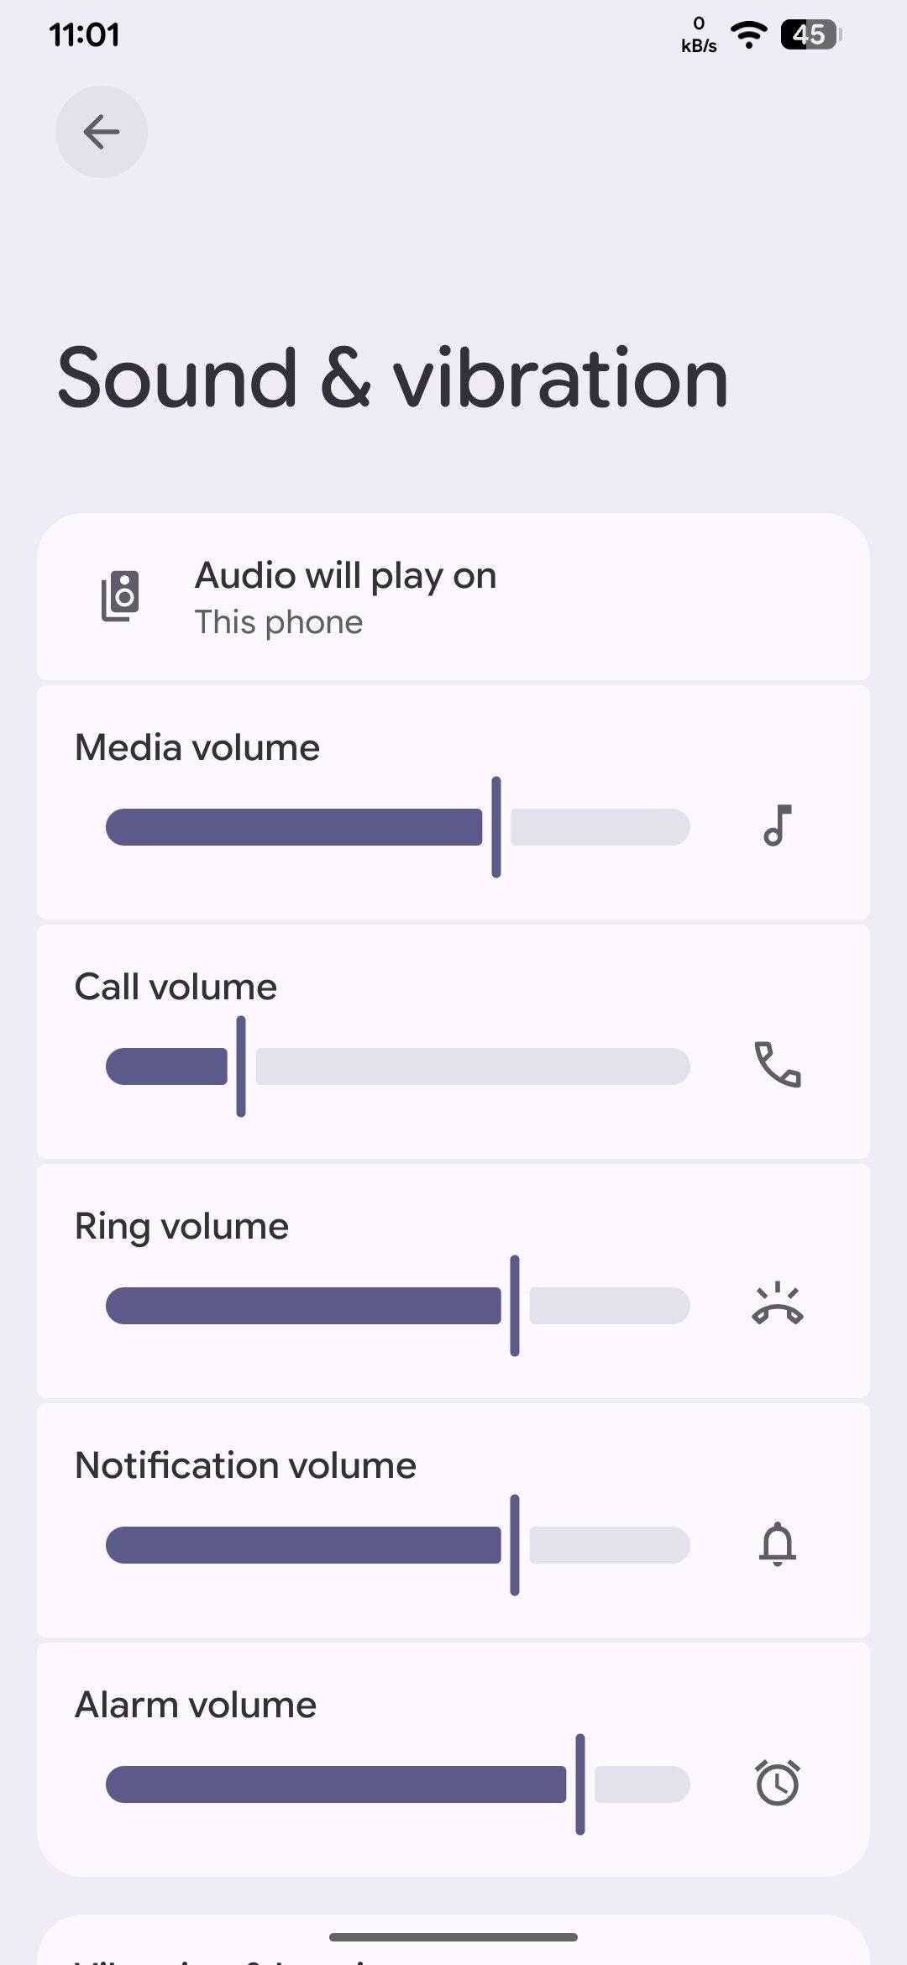Tap the call volume phone icon
This screenshot has height=1965, width=907.
tap(778, 1065)
